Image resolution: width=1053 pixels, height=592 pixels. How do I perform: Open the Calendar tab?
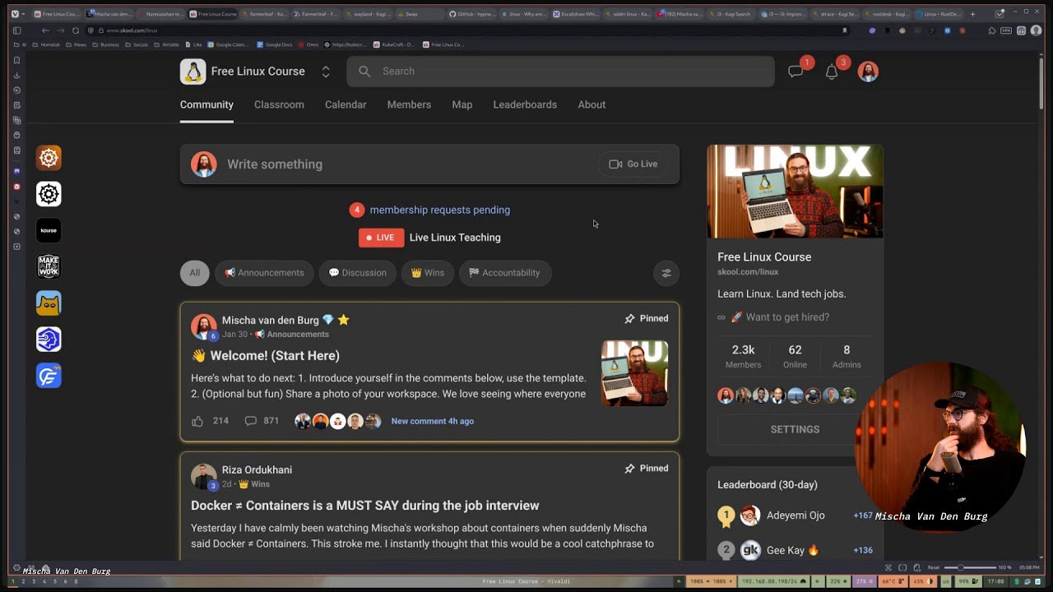point(346,104)
